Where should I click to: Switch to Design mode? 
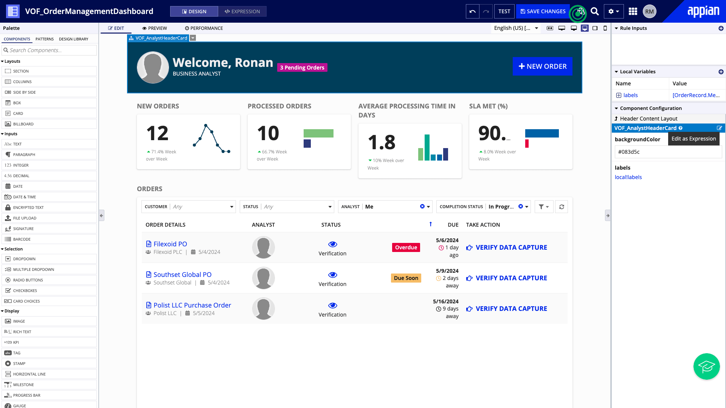(x=194, y=11)
